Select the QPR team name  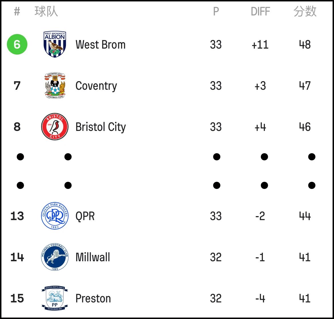coord(85,216)
